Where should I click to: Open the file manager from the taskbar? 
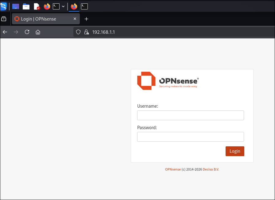[26, 6]
